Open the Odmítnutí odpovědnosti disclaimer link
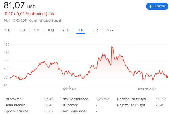The height and width of the screenshot is (114, 169). point(45,20)
